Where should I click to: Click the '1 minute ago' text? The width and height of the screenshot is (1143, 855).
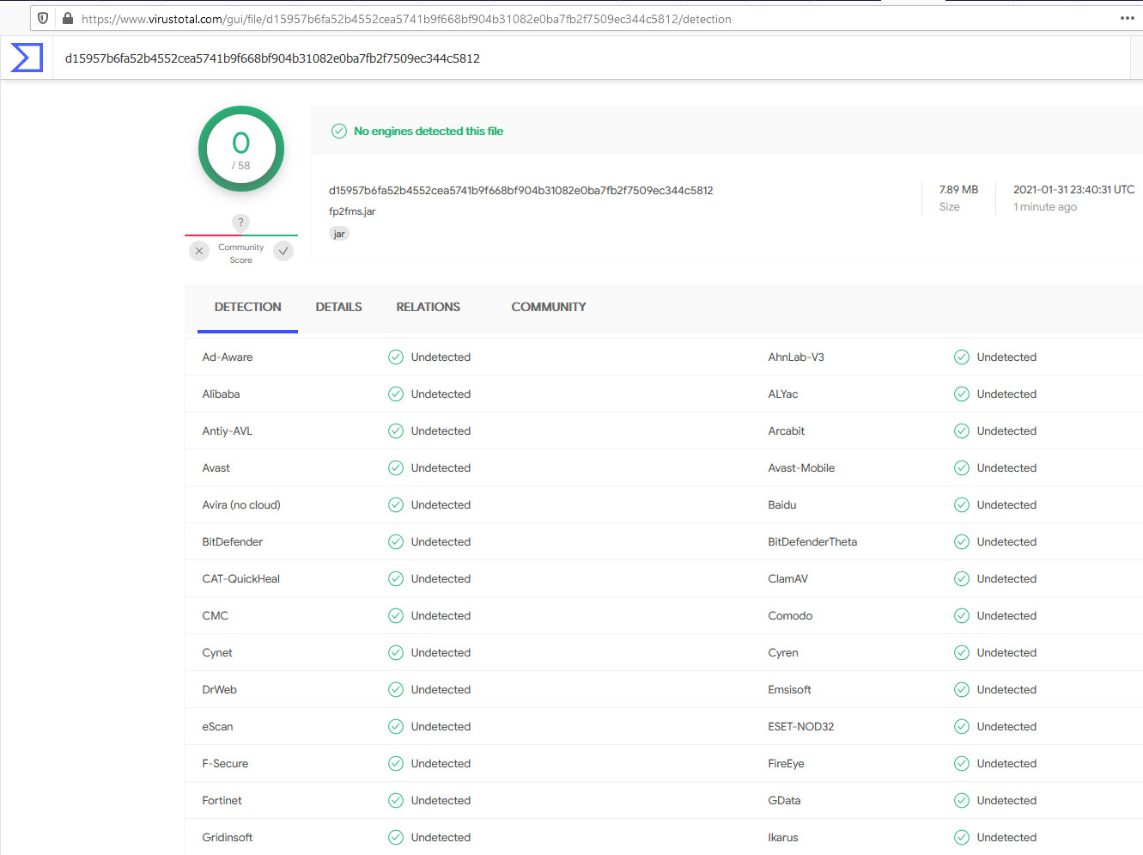pos(1045,207)
